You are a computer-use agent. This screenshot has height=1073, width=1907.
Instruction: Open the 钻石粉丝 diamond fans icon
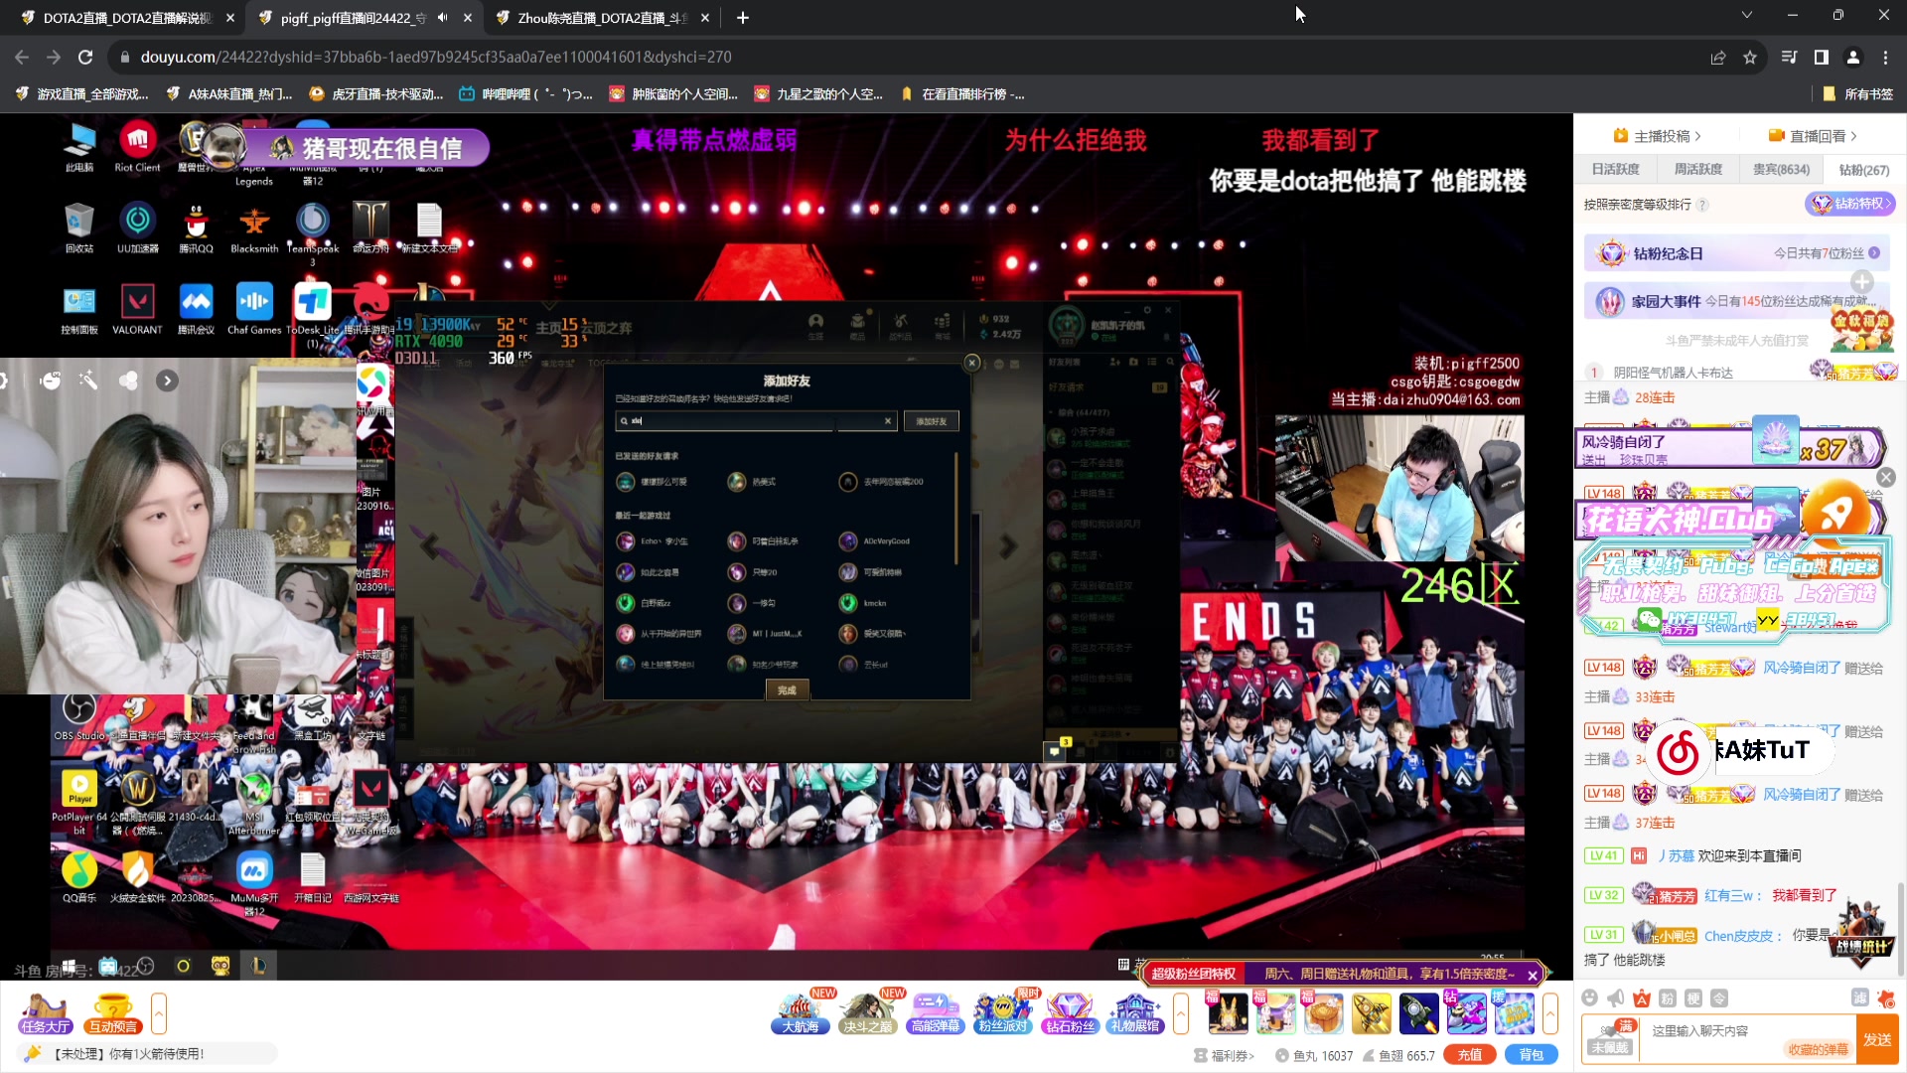pyautogui.click(x=1070, y=1013)
